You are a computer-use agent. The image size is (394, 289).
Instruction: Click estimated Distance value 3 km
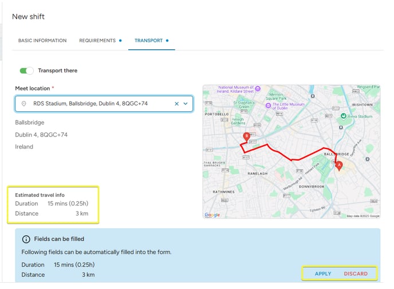click(82, 213)
